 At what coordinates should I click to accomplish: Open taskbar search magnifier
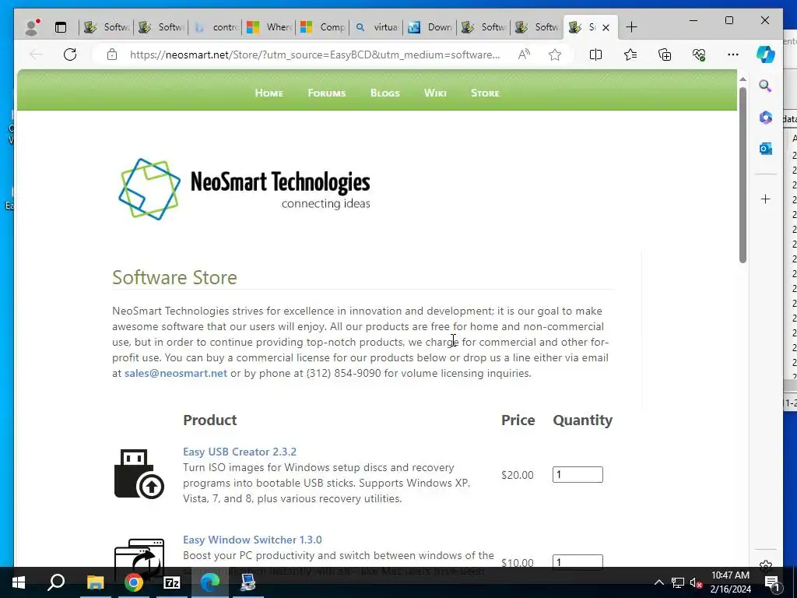(x=56, y=582)
